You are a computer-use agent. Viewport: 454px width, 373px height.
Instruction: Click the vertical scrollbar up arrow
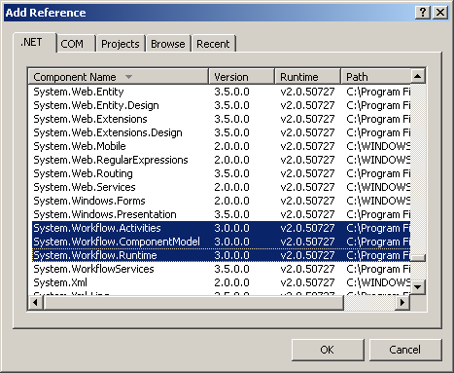(418, 76)
